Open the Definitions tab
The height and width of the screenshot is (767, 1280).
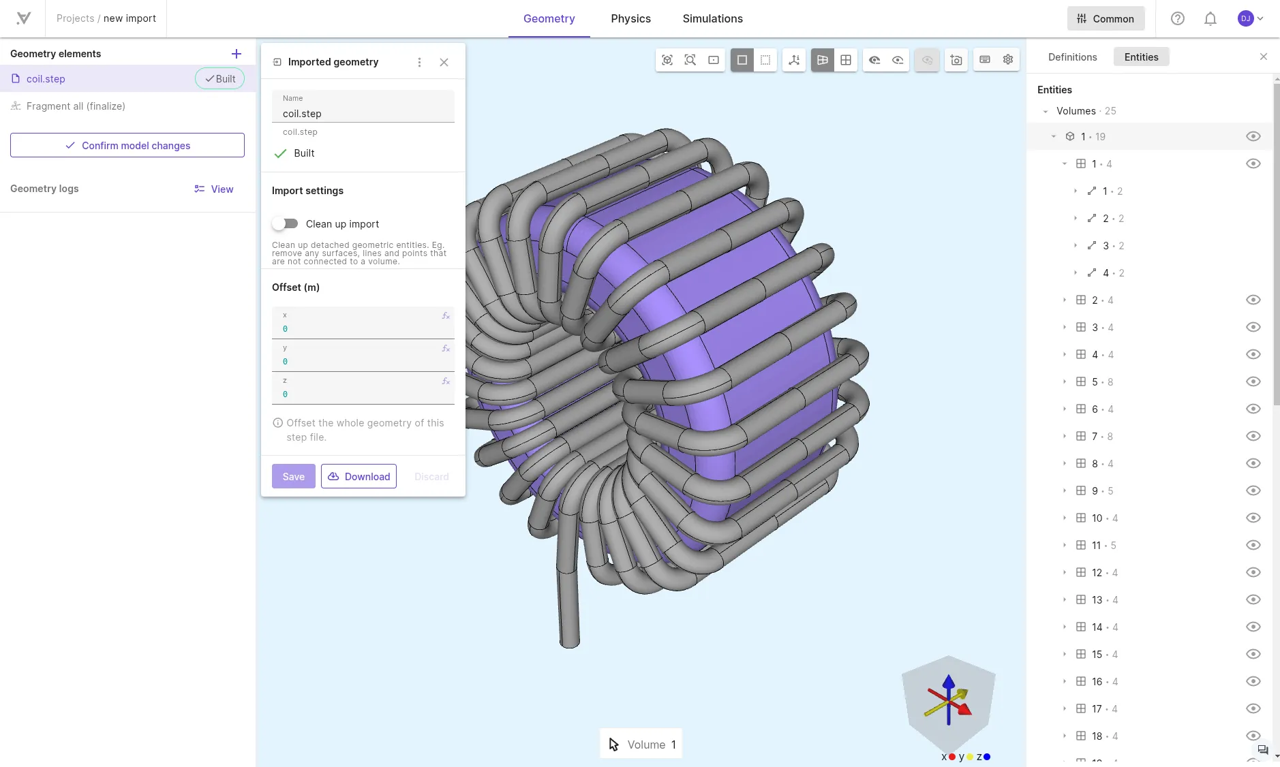click(1072, 57)
